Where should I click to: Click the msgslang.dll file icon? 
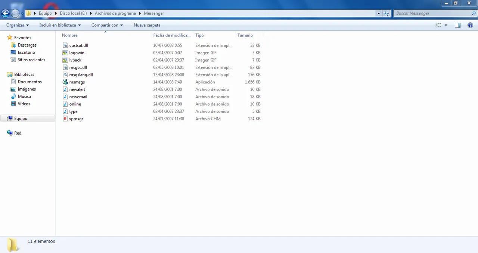click(x=65, y=75)
